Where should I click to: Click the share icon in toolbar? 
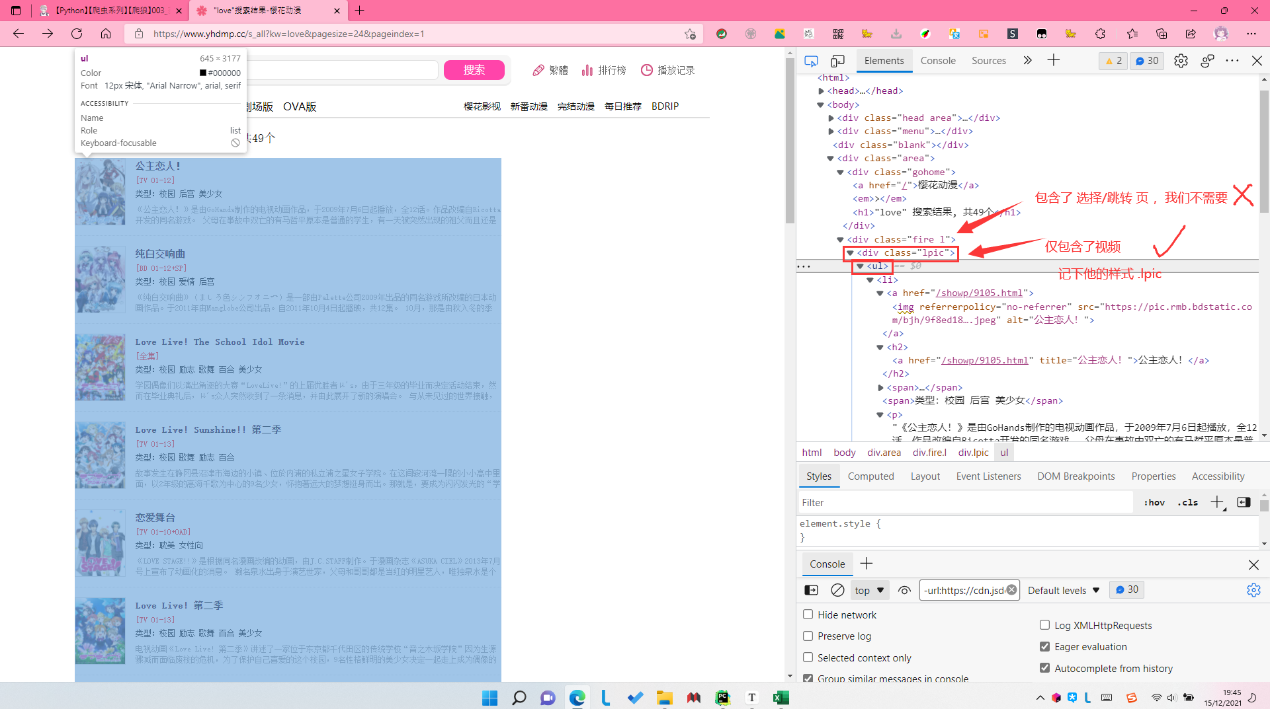coord(1191,34)
